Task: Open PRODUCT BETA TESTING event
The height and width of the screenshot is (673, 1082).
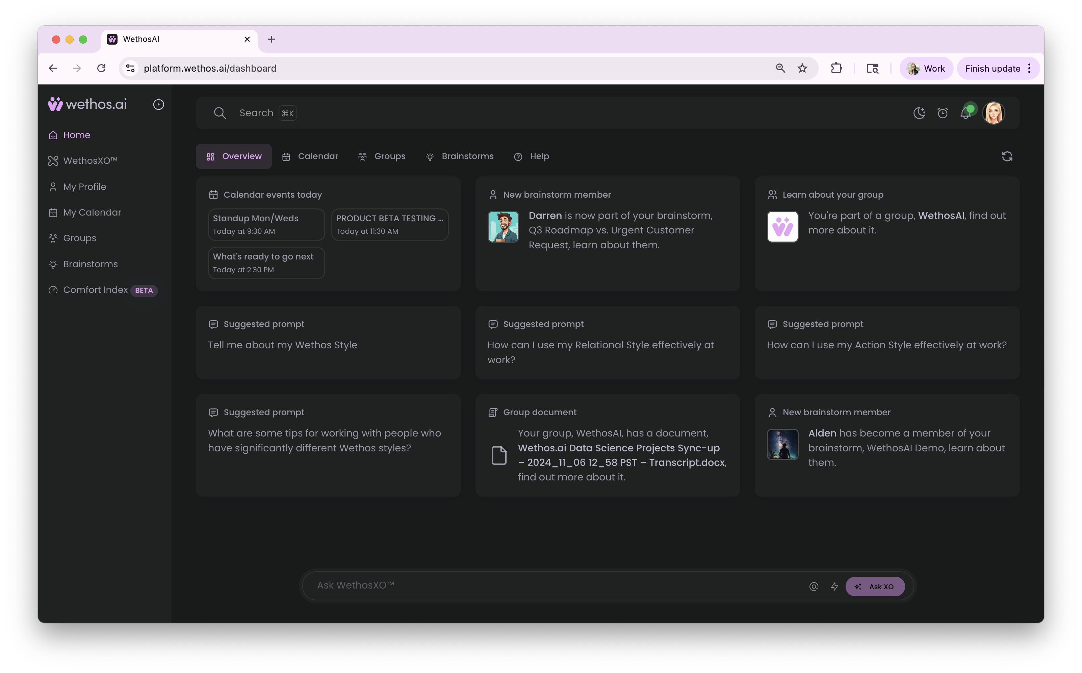Action: (x=390, y=224)
